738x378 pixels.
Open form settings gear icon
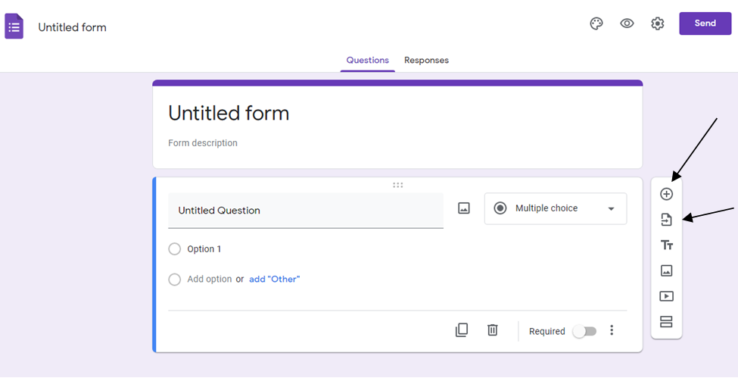[x=657, y=23]
